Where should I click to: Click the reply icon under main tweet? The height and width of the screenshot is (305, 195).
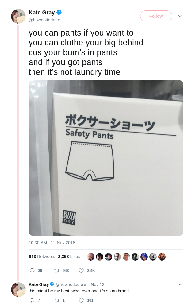click(x=32, y=271)
